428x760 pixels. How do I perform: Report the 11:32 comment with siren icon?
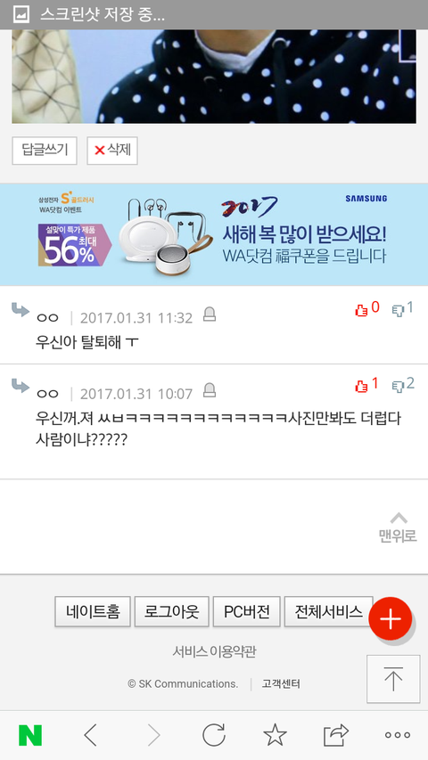click(x=210, y=315)
